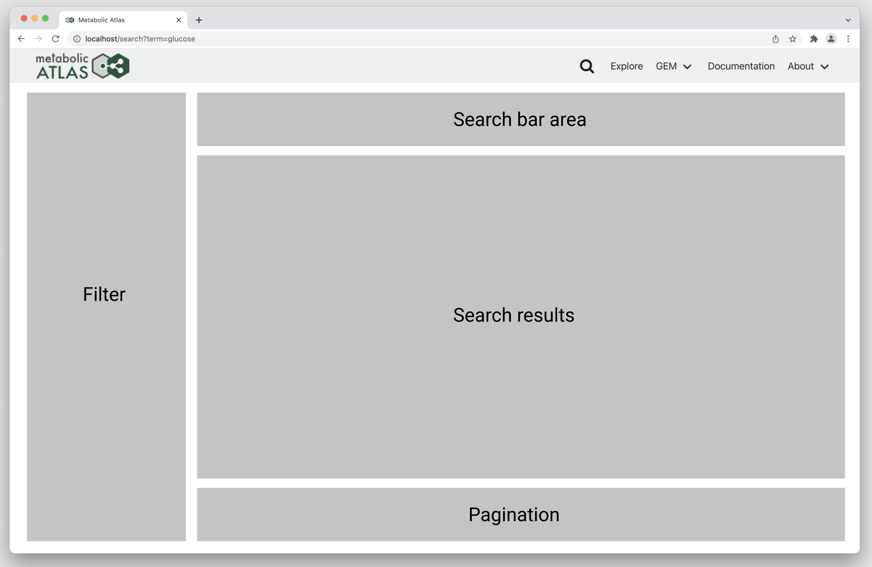Click the Metabolic Atlas logo

(x=82, y=65)
